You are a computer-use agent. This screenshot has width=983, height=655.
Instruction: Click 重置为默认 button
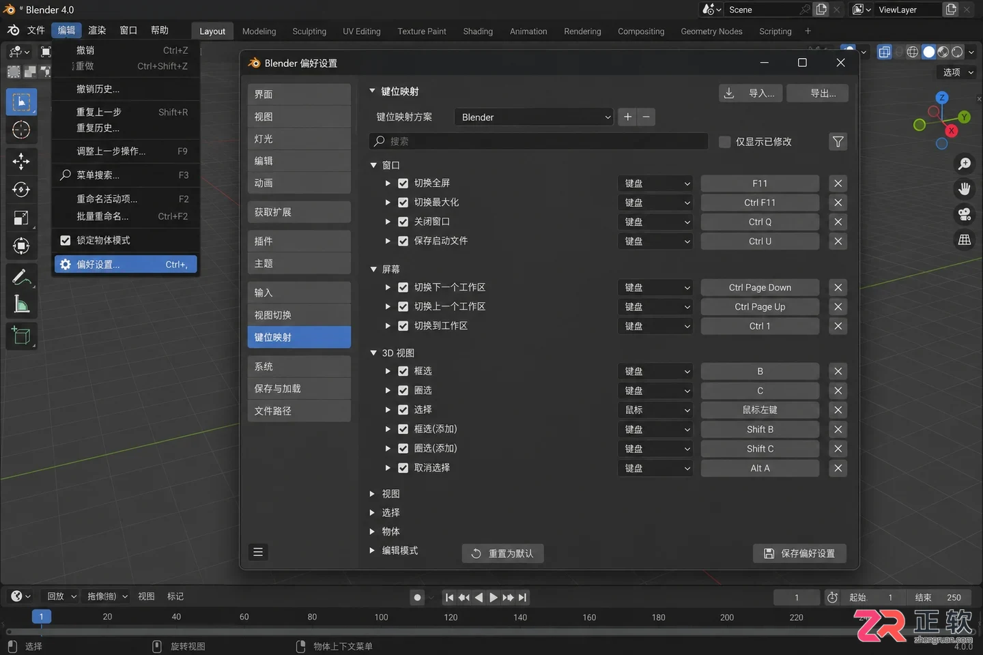coord(503,553)
